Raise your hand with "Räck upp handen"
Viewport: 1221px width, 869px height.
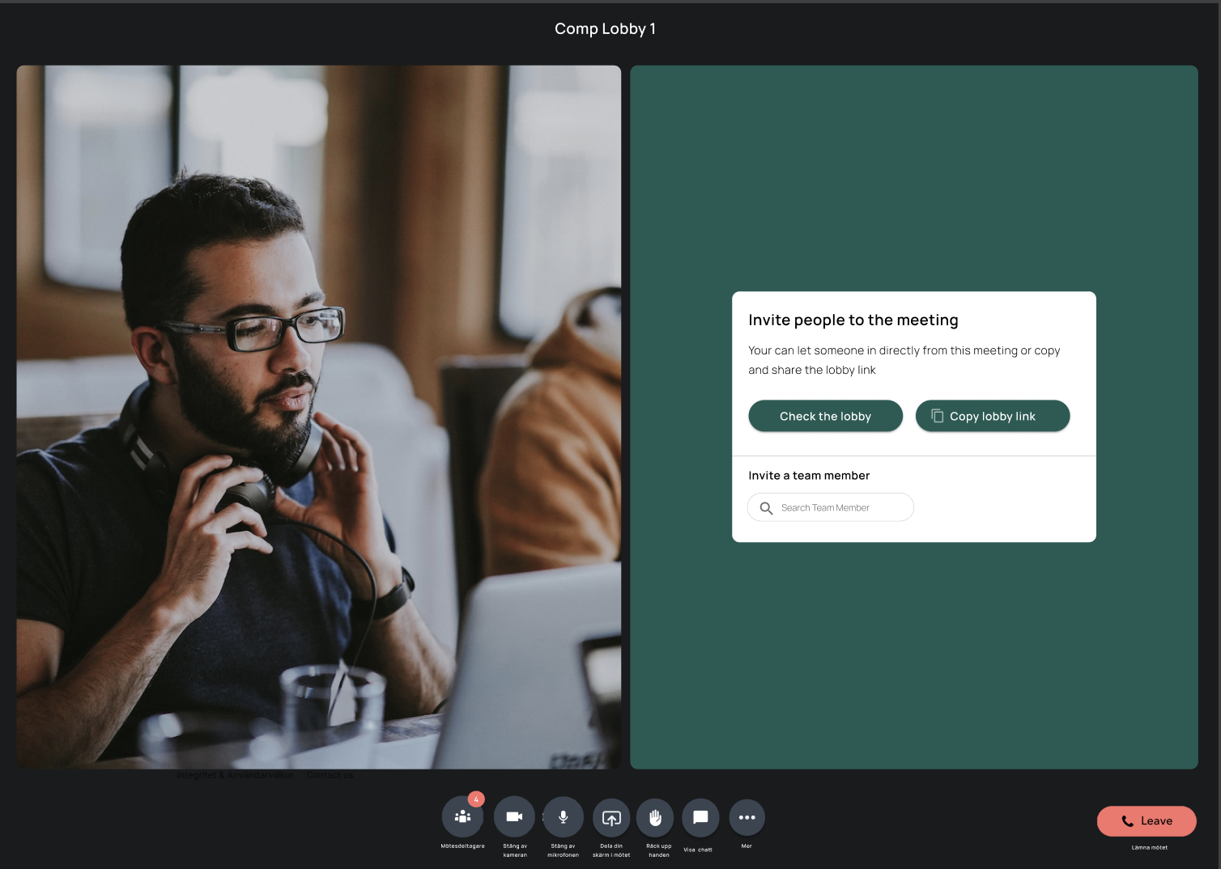tap(655, 817)
